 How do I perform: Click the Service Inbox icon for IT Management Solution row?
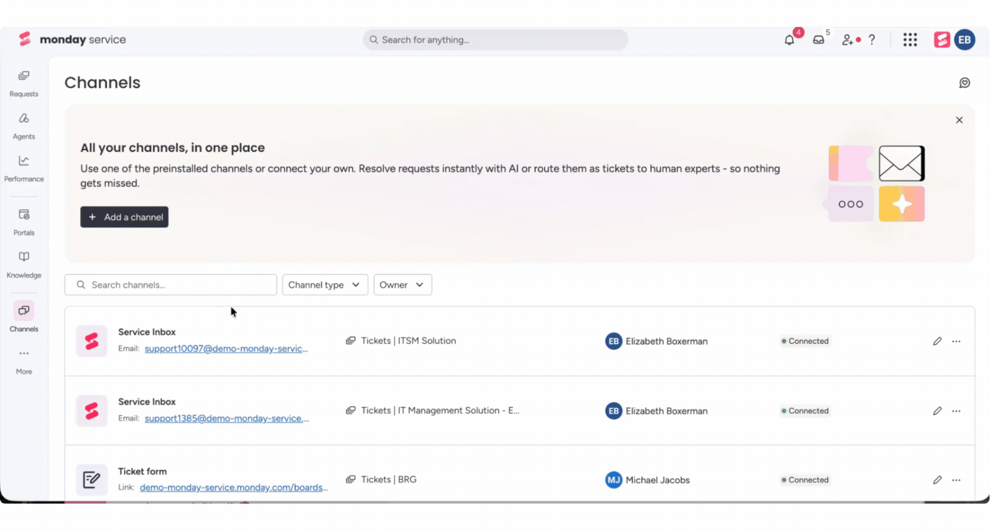[x=91, y=411]
